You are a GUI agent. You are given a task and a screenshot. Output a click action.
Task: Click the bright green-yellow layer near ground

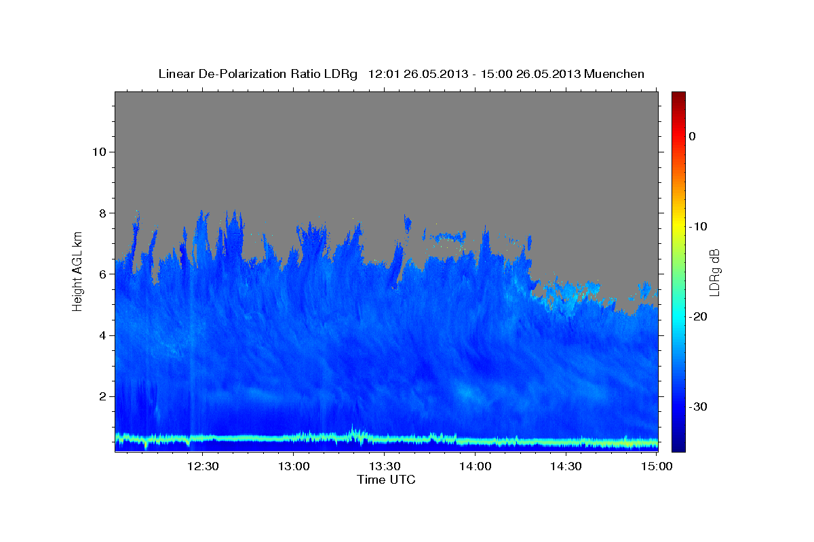coord(386,439)
